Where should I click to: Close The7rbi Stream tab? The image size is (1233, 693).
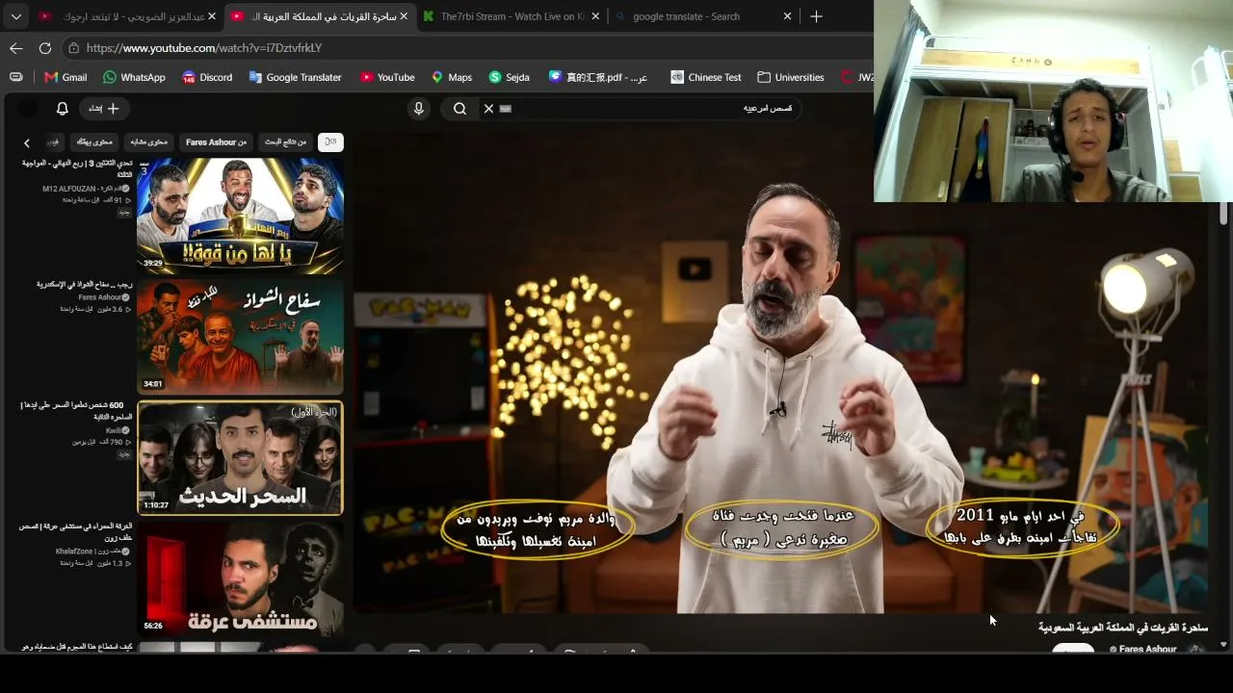pyautogui.click(x=595, y=16)
